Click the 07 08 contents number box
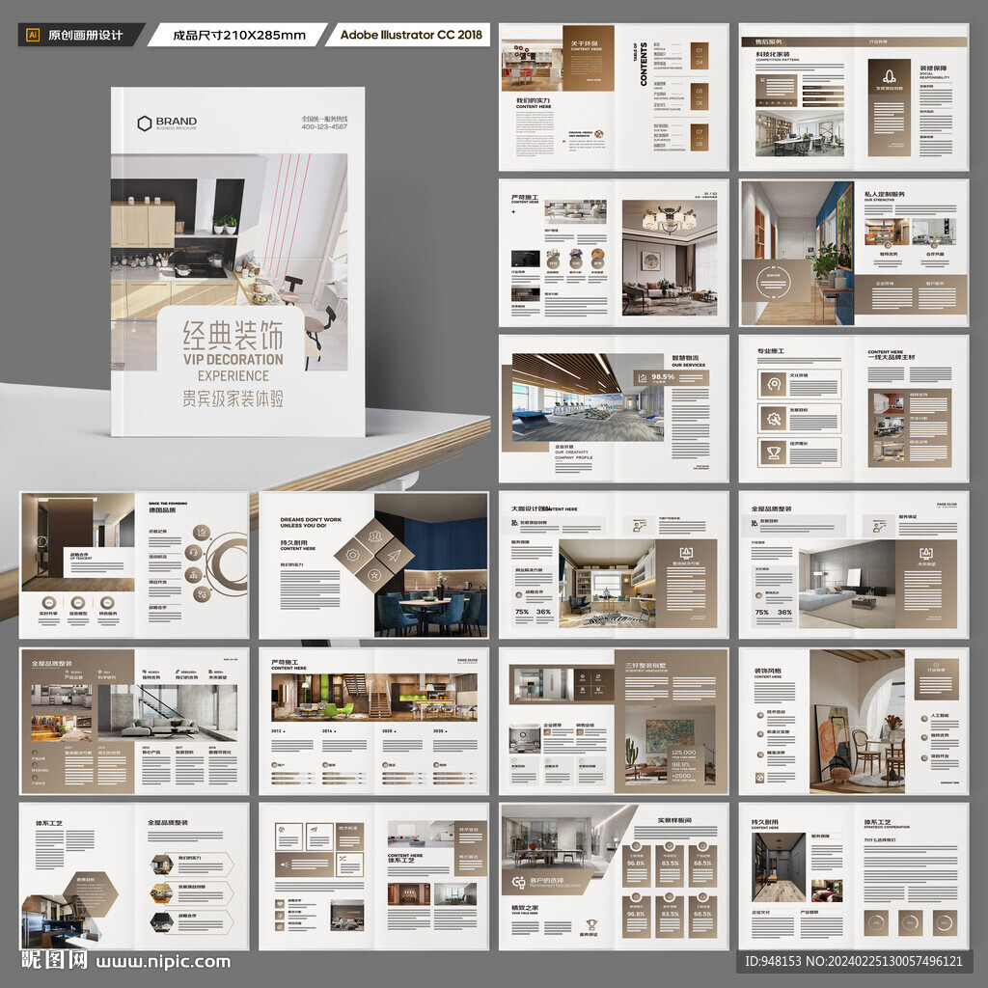 tap(700, 137)
